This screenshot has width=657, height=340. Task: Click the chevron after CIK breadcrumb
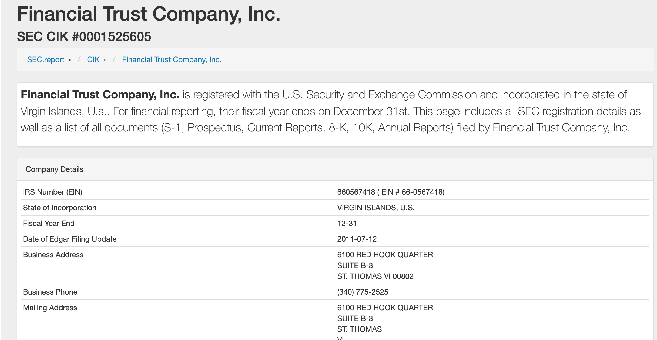[105, 60]
